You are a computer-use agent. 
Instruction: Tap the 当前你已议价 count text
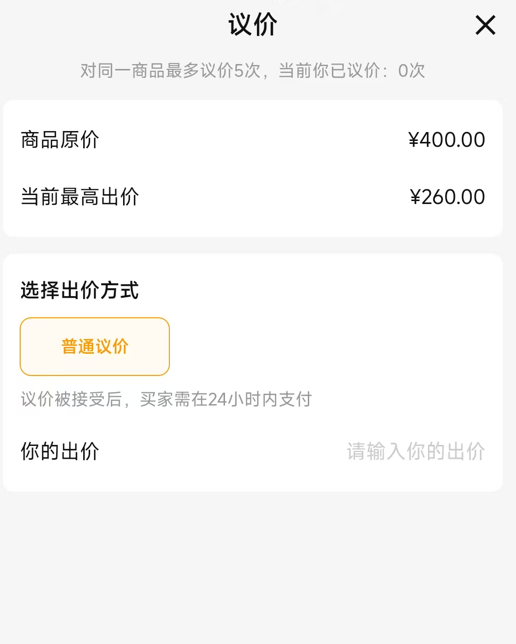coord(329,70)
